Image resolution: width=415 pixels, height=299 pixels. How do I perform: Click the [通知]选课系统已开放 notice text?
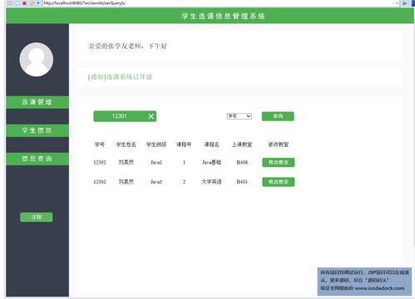(120, 77)
